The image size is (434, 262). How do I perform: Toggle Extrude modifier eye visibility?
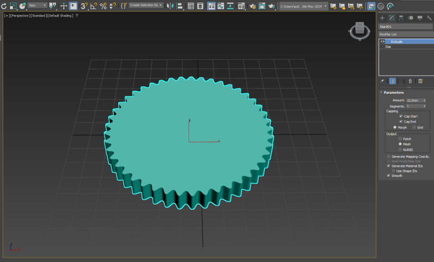(x=383, y=41)
